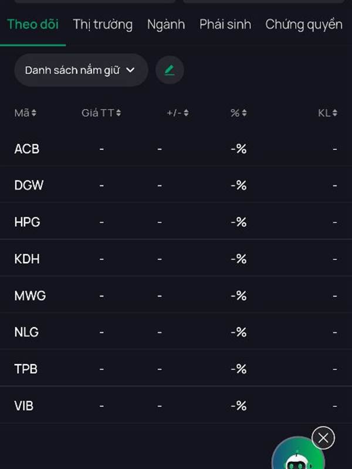Open the chatbot robot assistant icon
This screenshot has width=352, height=469.
[x=298, y=458]
